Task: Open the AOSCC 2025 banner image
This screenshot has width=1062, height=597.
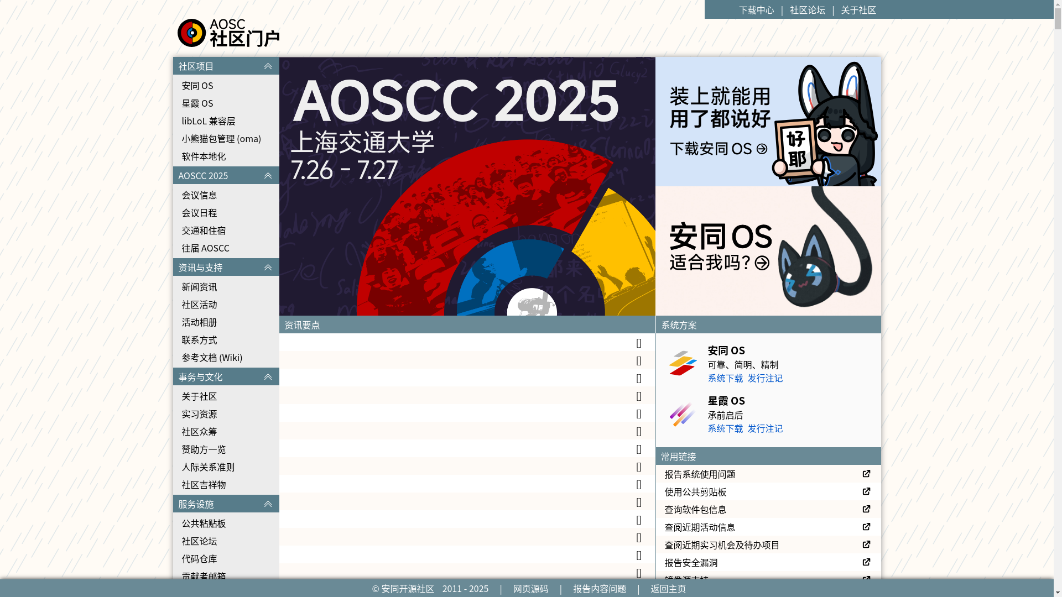Action: click(467, 186)
